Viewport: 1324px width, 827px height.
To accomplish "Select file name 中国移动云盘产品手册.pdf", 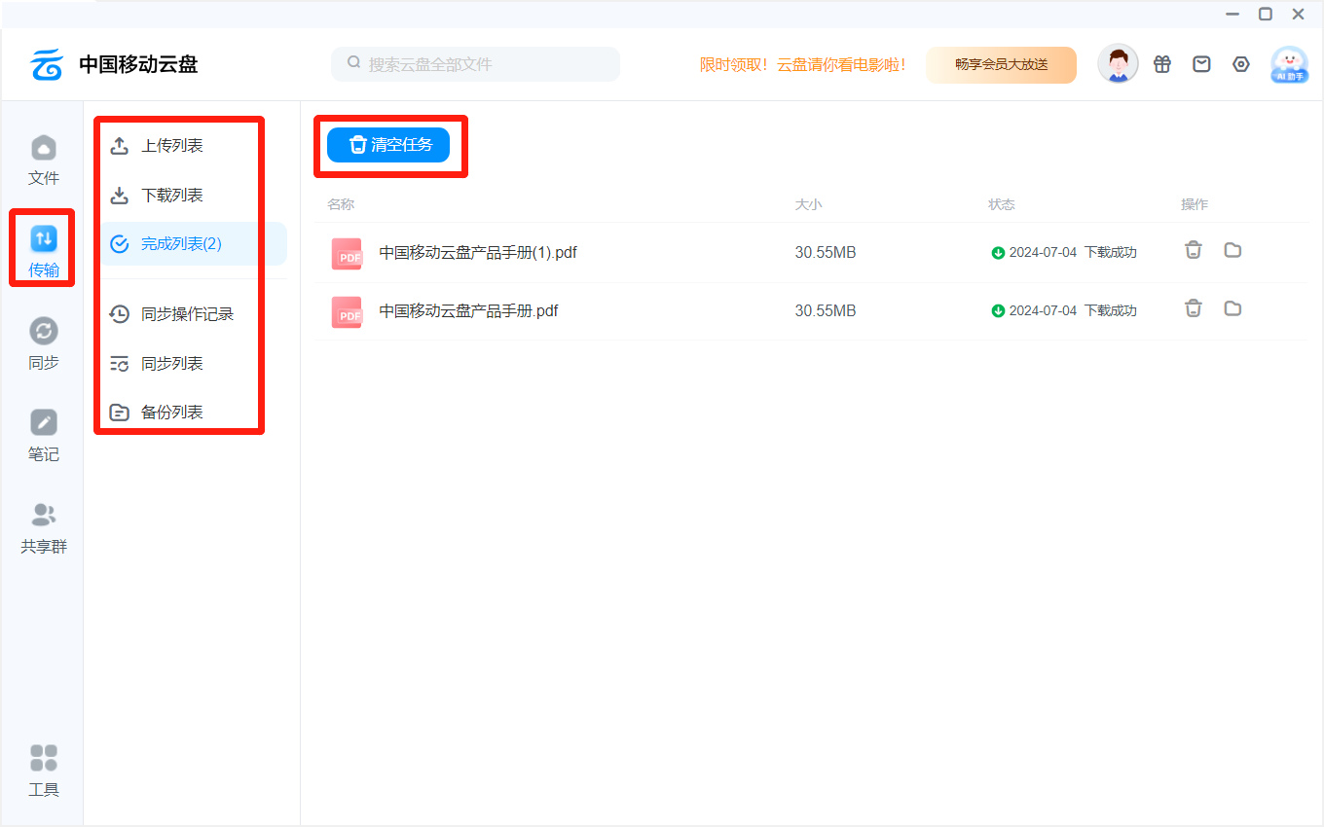I will tap(468, 311).
